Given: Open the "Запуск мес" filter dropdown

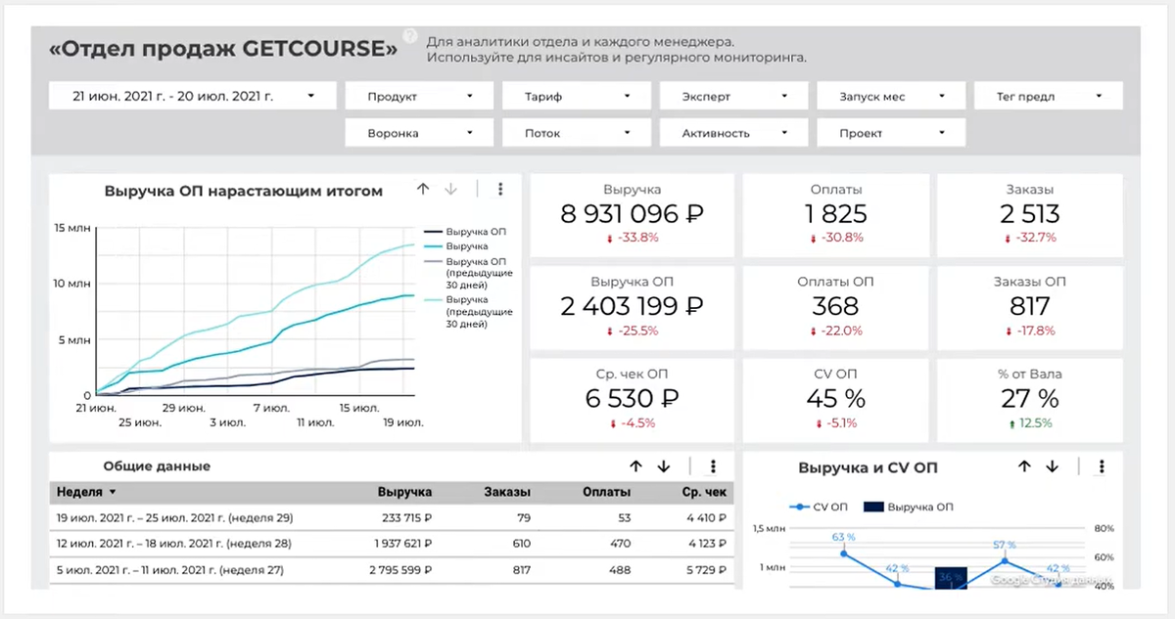Looking at the screenshot, I should coord(891,96).
